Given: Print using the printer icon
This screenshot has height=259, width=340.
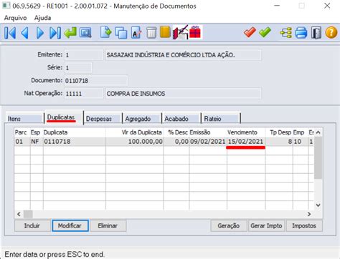Looking at the screenshot, I should click(301, 33).
